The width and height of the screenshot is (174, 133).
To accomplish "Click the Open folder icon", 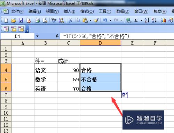I will pyautogui.click(x=14, y=20).
